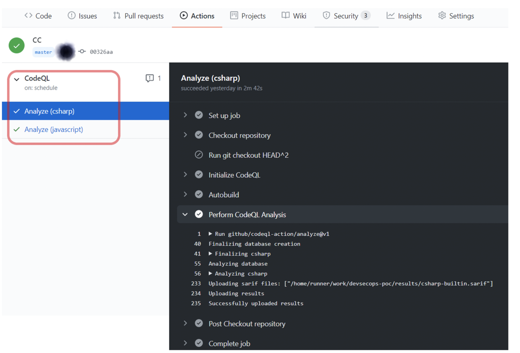This screenshot has height=353, width=520.
Task: Click the Issues circle icon
Action: (x=71, y=16)
